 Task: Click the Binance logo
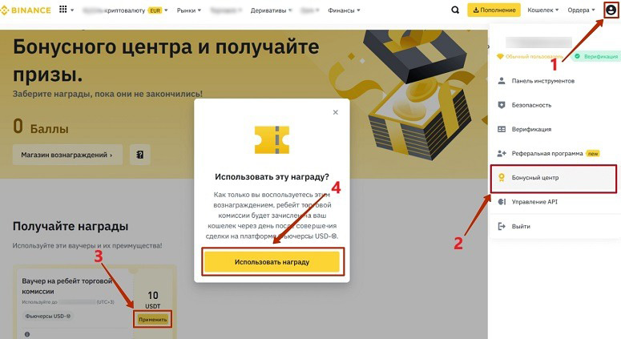click(26, 10)
